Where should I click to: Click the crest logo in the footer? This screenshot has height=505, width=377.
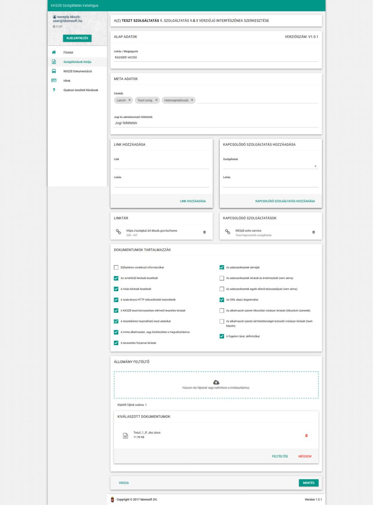[x=112, y=499]
